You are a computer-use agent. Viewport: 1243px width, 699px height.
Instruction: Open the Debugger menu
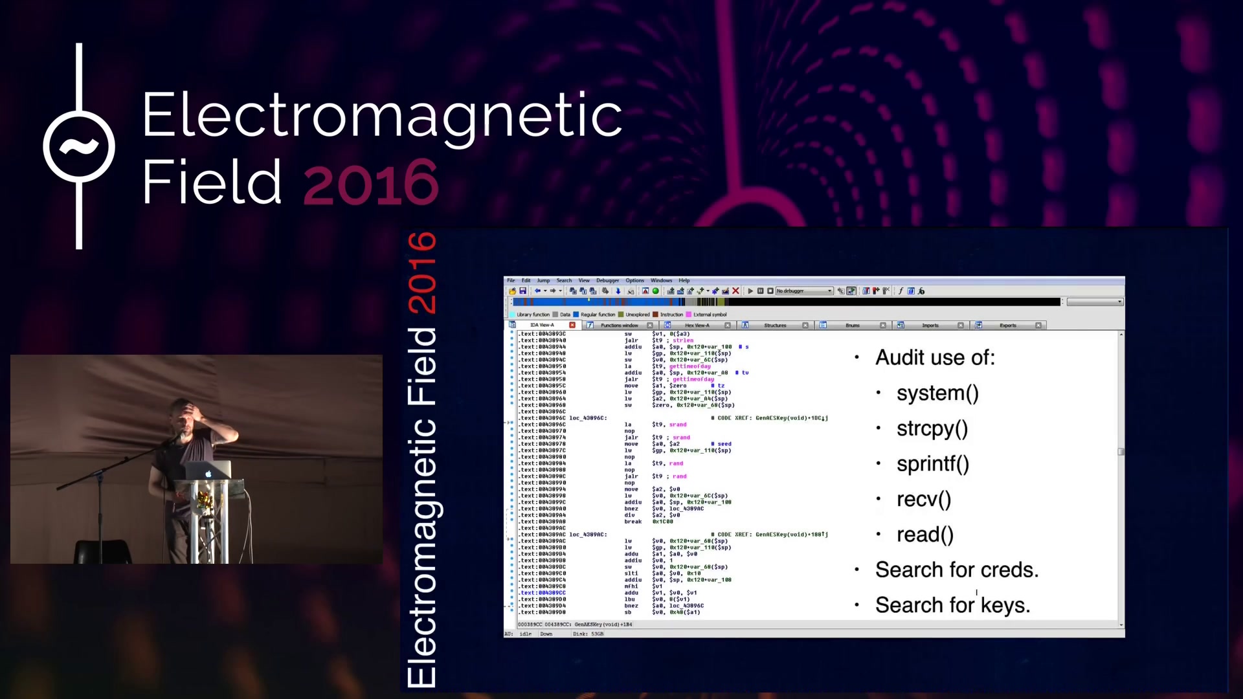coord(607,280)
